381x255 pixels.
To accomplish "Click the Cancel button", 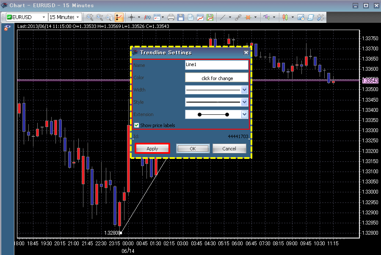I will pyautogui.click(x=229, y=149).
